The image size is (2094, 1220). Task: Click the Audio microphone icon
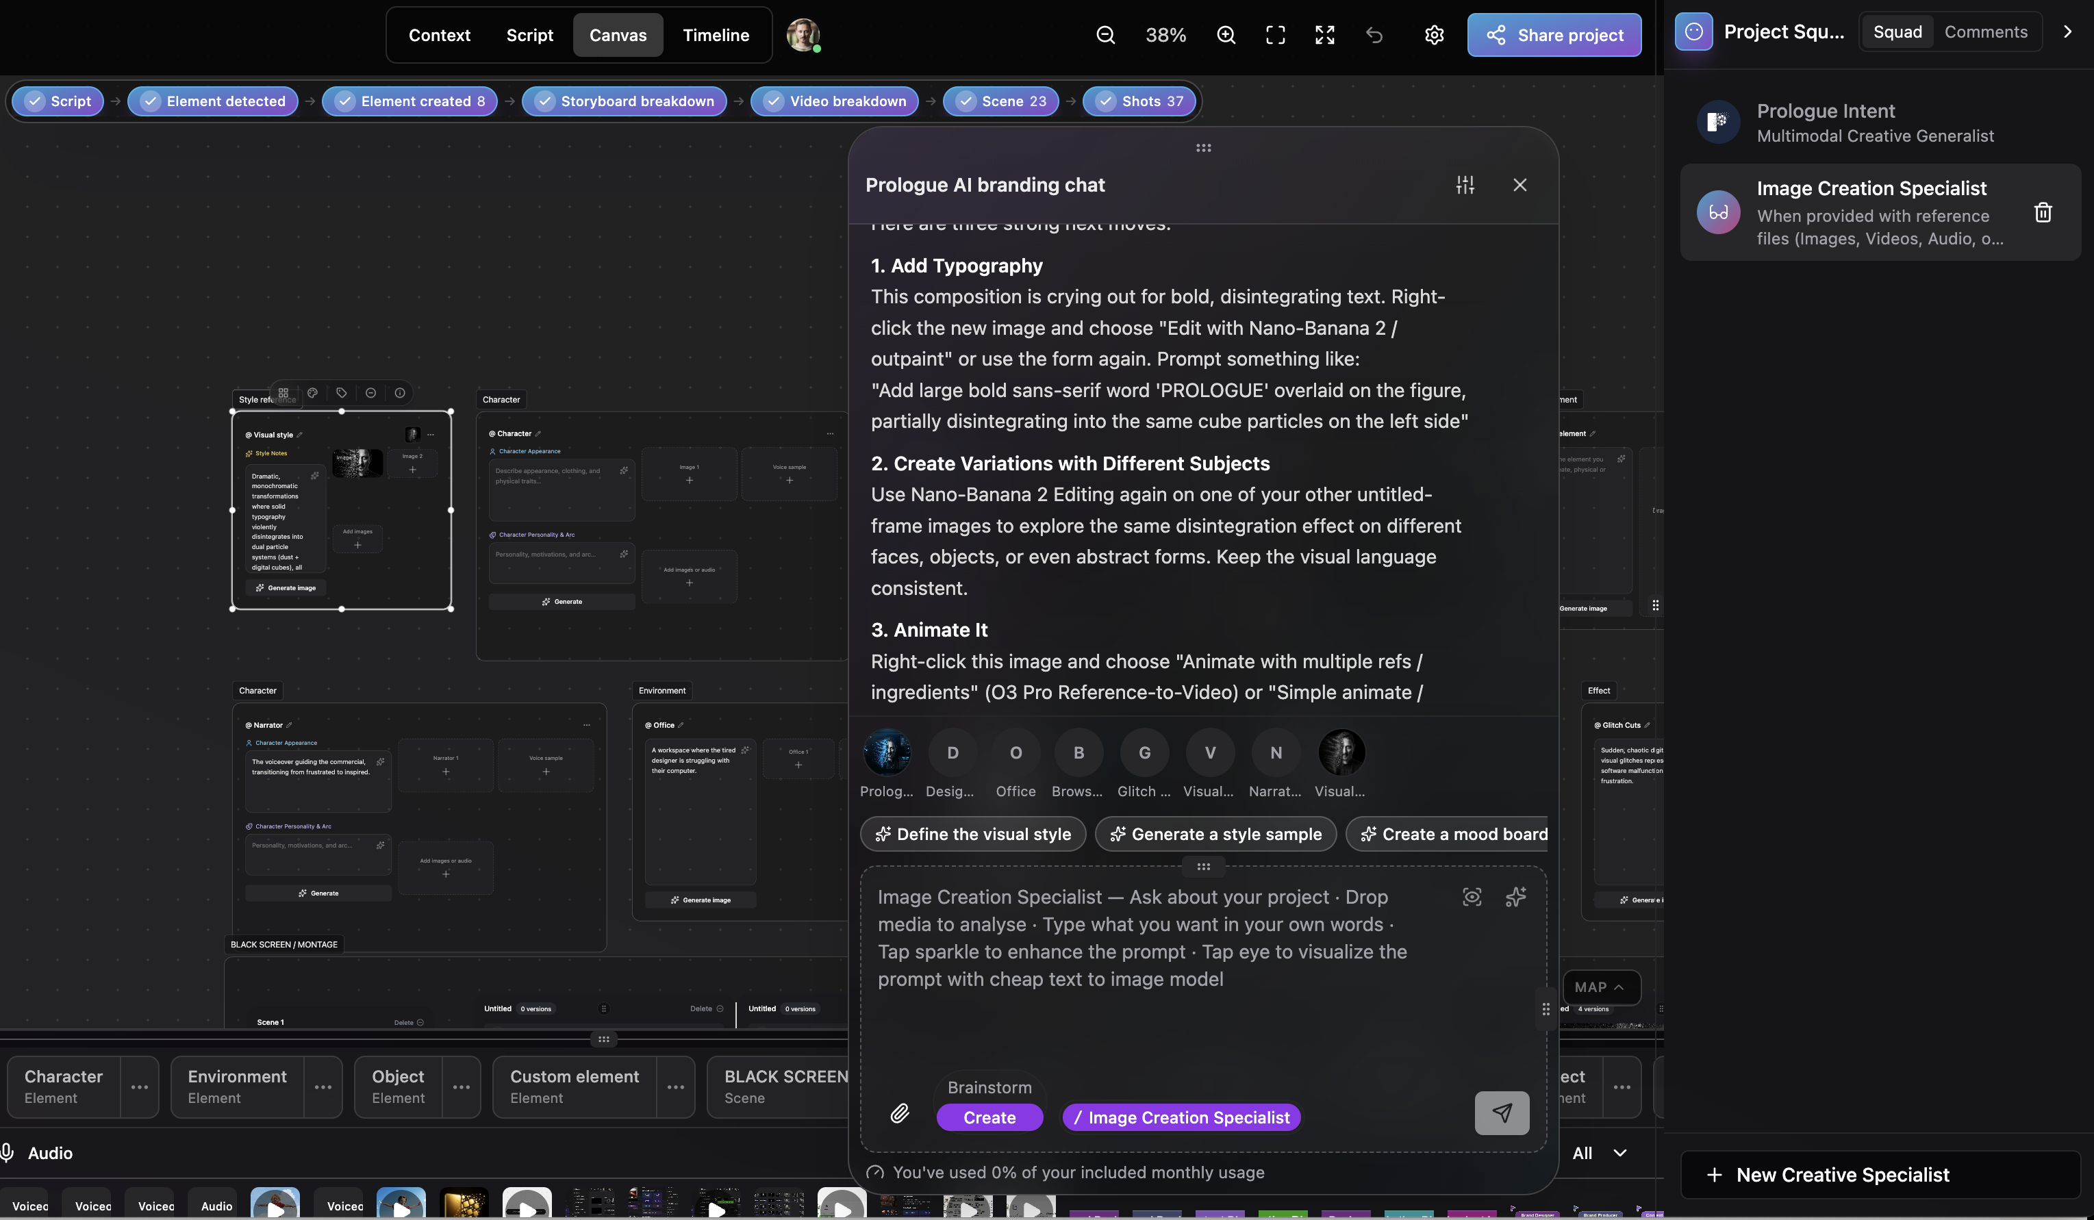tap(8, 1153)
